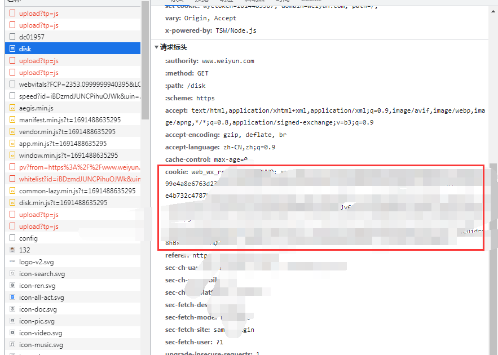Screen dimensions: 498x355
Task: Click the icon next to icon-music.svg
Action: coord(12,345)
